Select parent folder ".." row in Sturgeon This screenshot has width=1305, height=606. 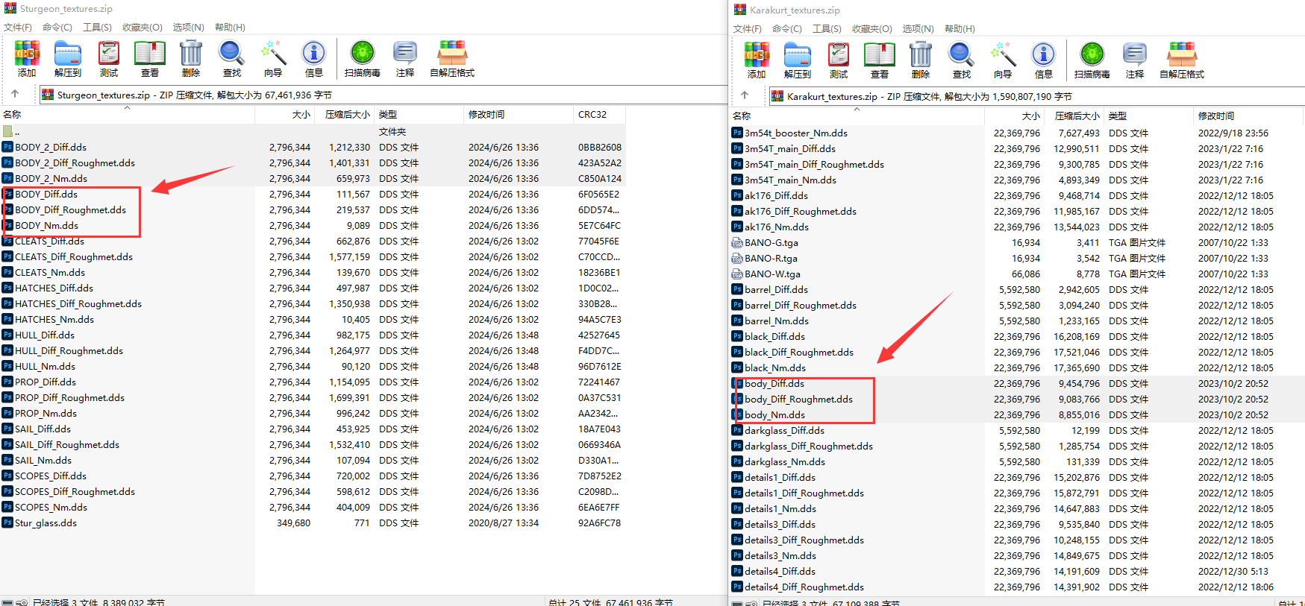313,131
